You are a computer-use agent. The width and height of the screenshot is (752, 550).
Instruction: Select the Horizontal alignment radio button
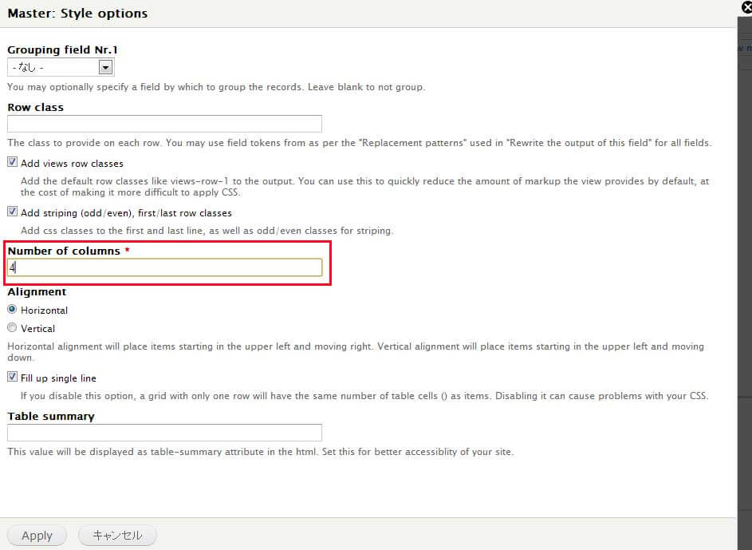pos(12,310)
